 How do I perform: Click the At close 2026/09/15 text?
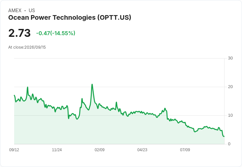click(27, 47)
